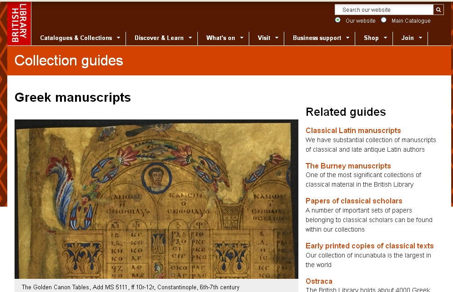Open the Visit dropdown menu
The image size is (453, 292).
click(x=267, y=38)
